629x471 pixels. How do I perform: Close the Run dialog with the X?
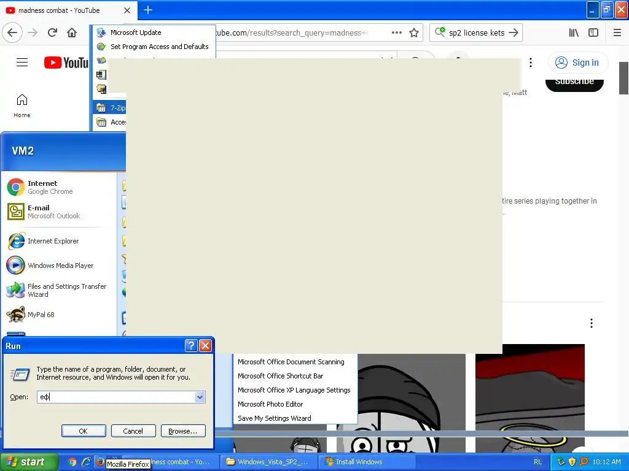205,346
